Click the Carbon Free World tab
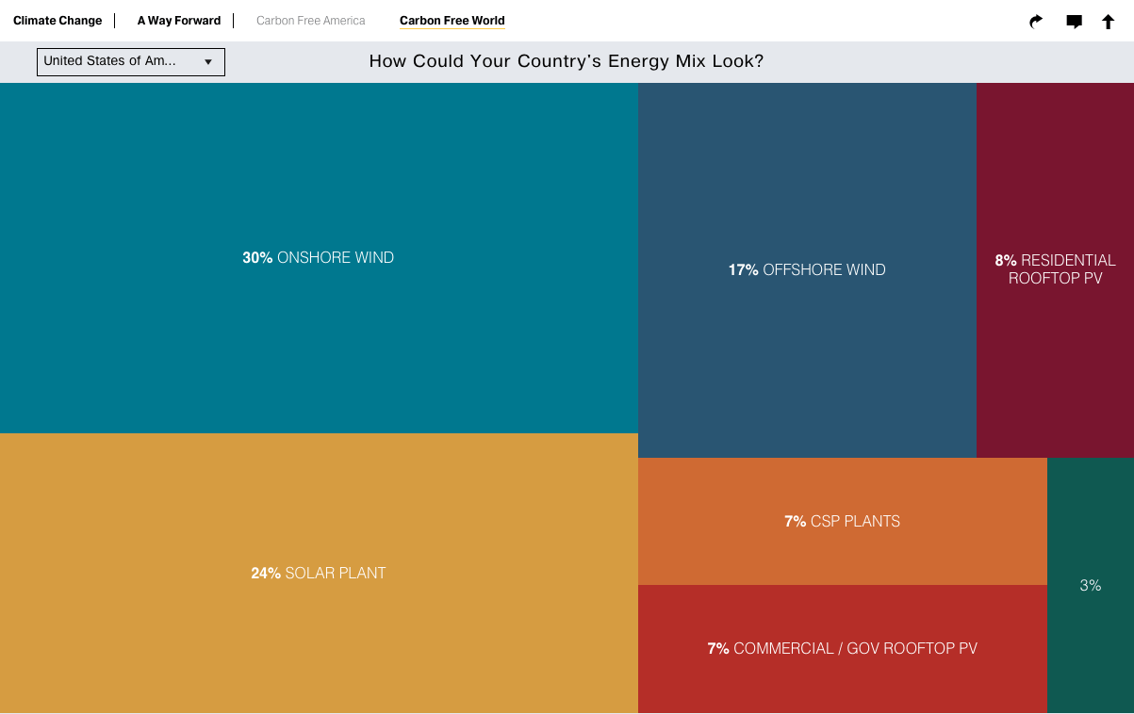Screen dimensions: 1134x714 tap(452, 20)
